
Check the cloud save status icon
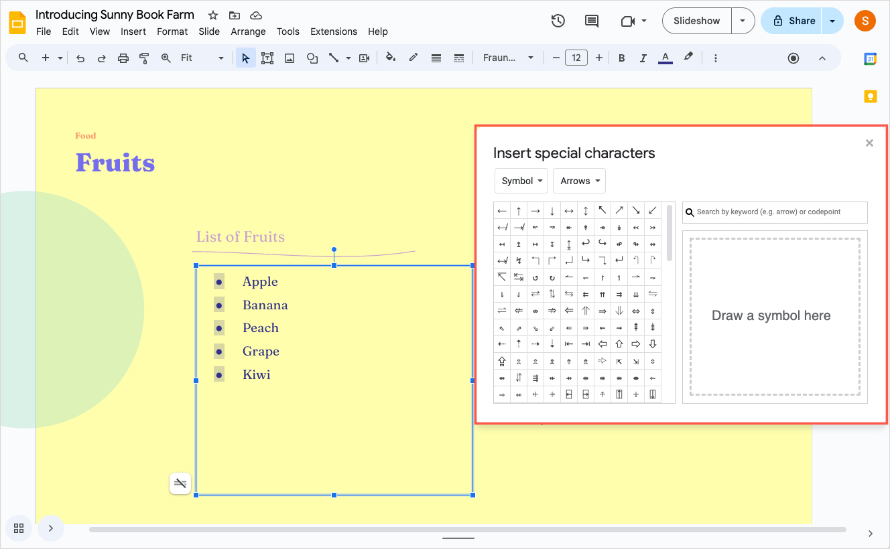click(x=255, y=15)
